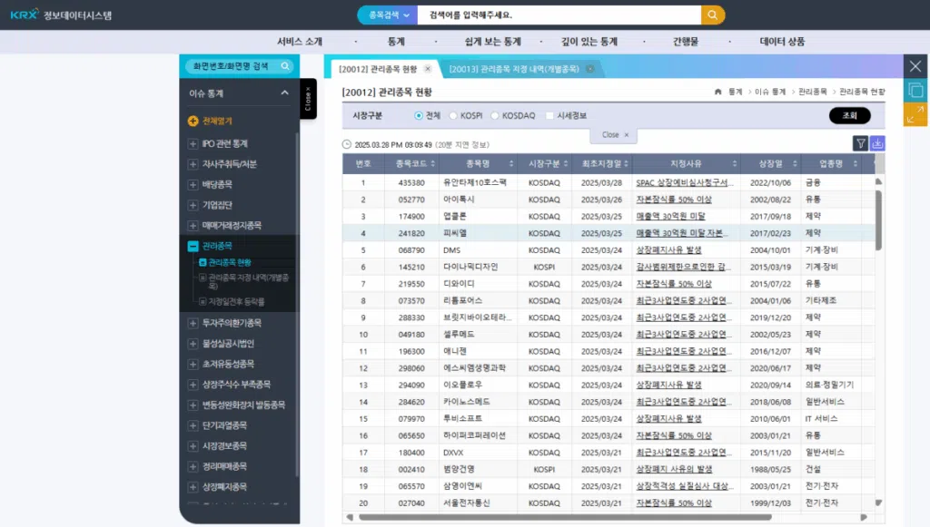
Task: Open the 종목검색 dropdown
Action: tap(387, 15)
